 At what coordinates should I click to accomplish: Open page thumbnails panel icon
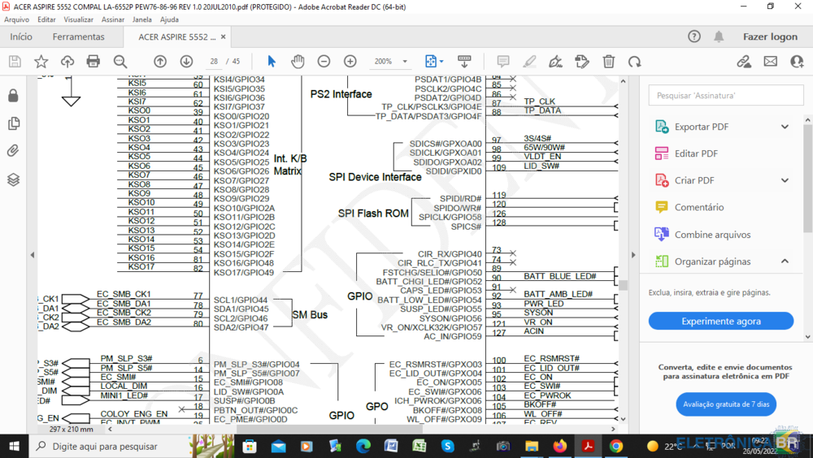13,123
